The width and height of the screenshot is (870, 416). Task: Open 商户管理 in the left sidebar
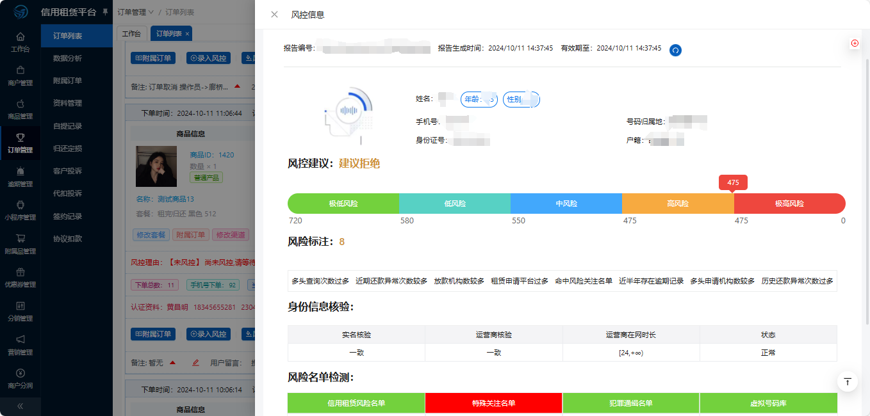21,76
